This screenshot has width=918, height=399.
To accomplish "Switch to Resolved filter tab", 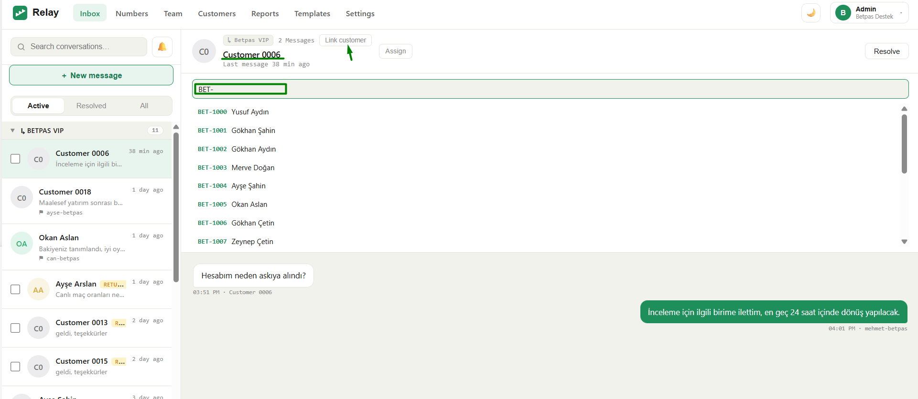I will [91, 106].
